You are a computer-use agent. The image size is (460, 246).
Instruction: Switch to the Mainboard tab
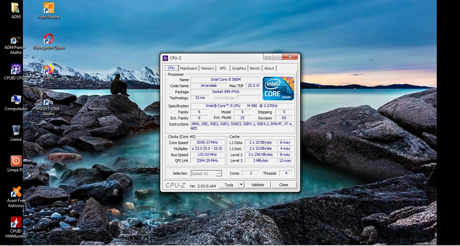(x=189, y=68)
